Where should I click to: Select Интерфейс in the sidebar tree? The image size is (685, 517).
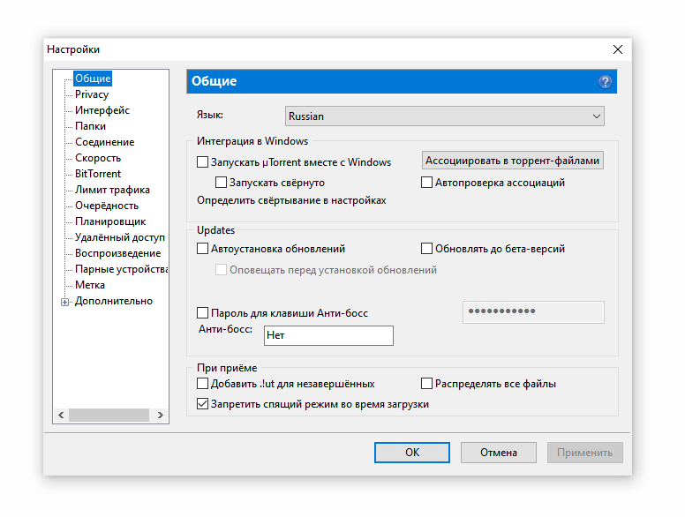(x=102, y=110)
